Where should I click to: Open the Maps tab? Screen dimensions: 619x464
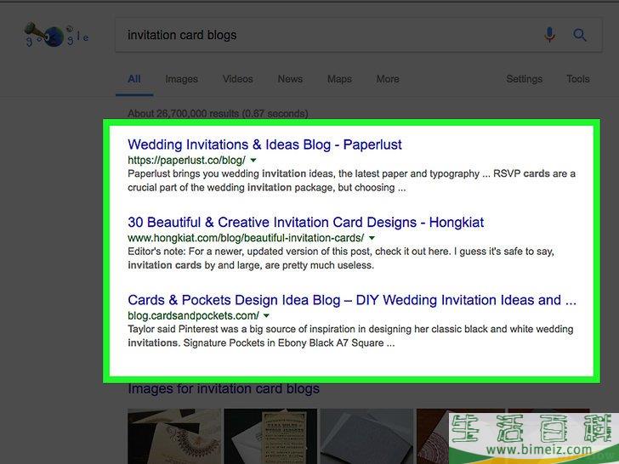point(339,79)
